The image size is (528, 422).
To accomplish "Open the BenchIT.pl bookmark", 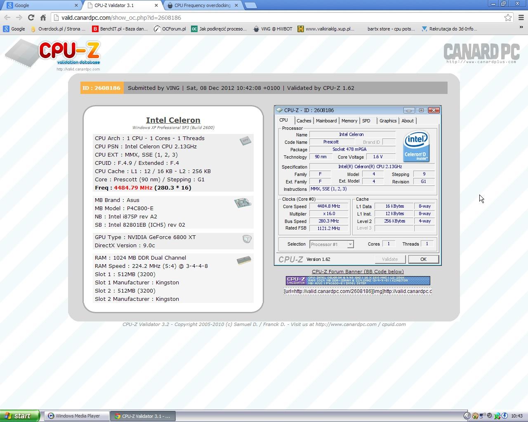I will point(120,29).
